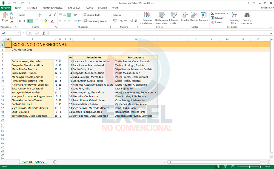Click the Ajustar texto button
The image size is (274, 169).
coord(92,15)
